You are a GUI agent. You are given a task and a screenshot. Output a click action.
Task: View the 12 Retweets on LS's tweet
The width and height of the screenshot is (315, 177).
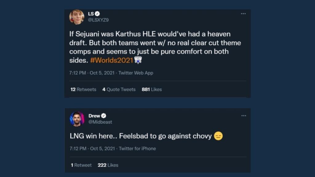[83, 89]
